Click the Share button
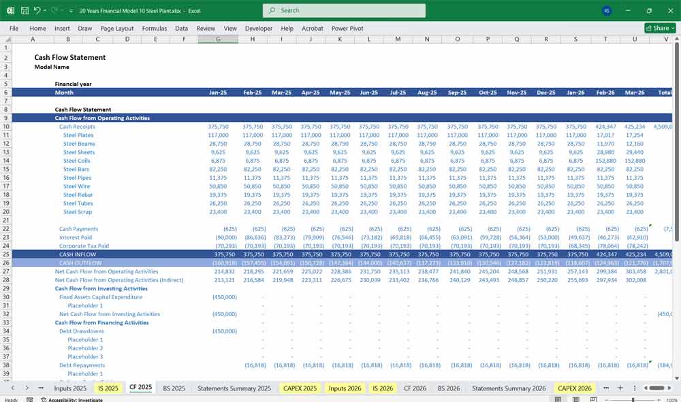Screen dimensions: 681x402 coord(658,28)
